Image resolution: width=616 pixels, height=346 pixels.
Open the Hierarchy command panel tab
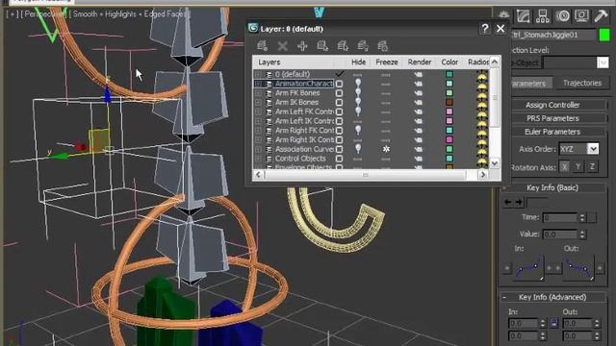(543, 15)
